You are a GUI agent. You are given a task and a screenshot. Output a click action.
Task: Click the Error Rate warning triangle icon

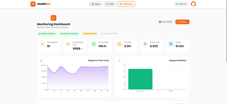click(119, 44)
